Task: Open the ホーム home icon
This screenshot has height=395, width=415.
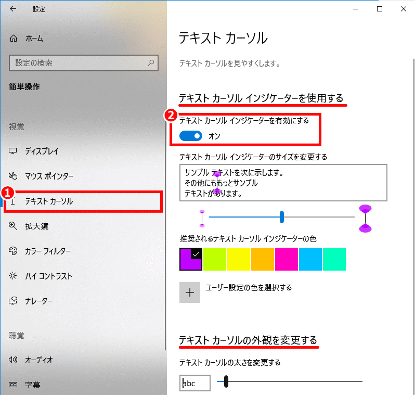Action: (x=13, y=39)
